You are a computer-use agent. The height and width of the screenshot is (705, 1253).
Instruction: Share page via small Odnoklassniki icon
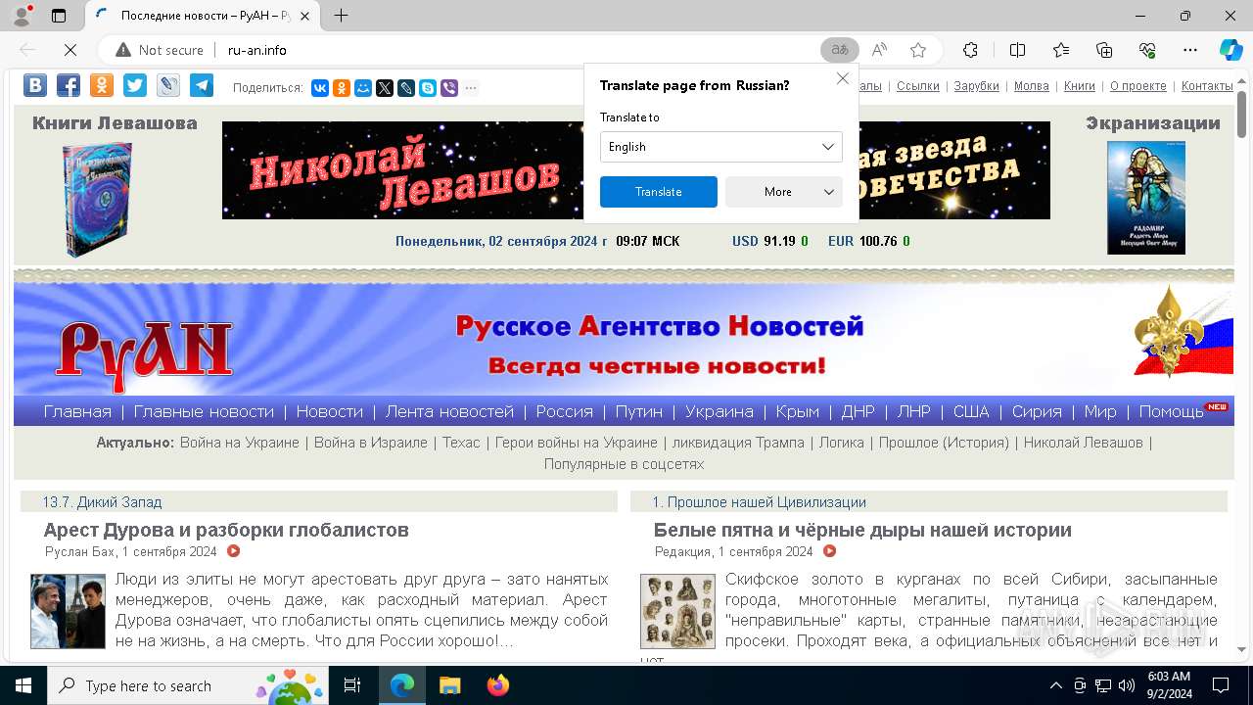[342, 88]
